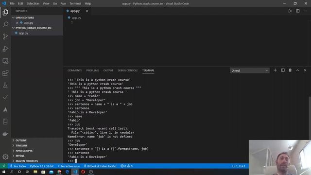Viewport: 311px width, 175px height.
Task: Split the terminal panel
Action: [283, 70]
